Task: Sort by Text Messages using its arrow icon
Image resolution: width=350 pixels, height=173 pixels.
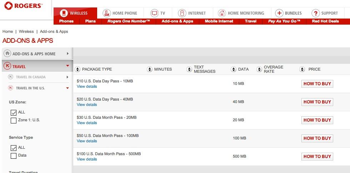Action: tap(189, 69)
